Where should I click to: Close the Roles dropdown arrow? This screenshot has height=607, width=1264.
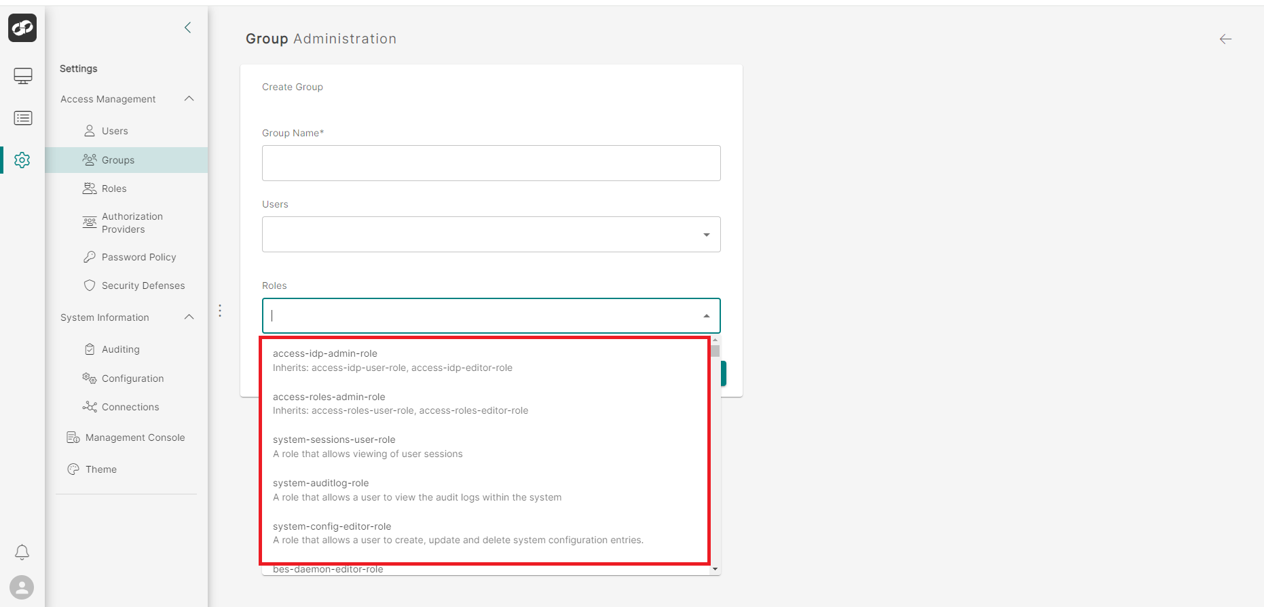(707, 316)
